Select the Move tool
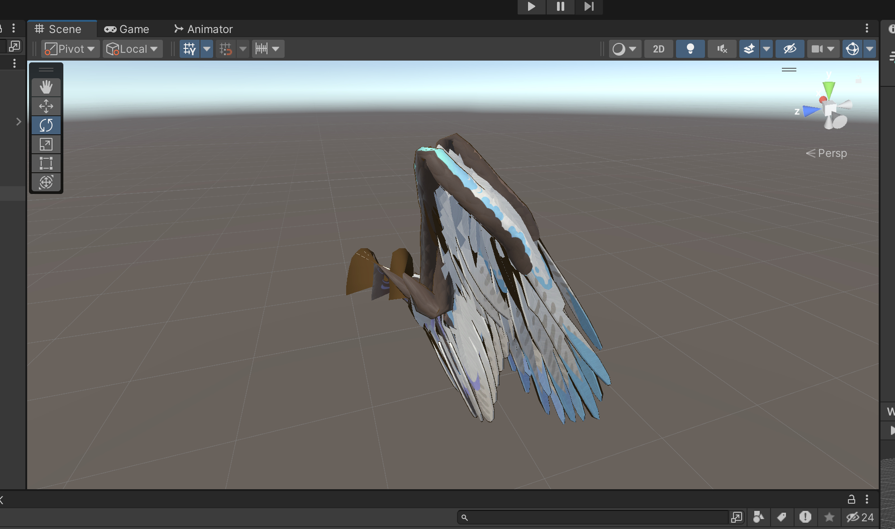This screenshot has width=895, height=529. [46, 106]
